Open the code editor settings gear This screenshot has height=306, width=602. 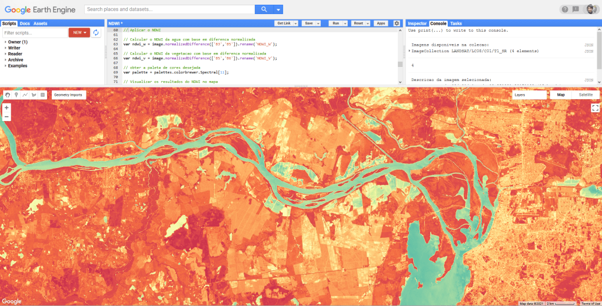click(397, 23)
